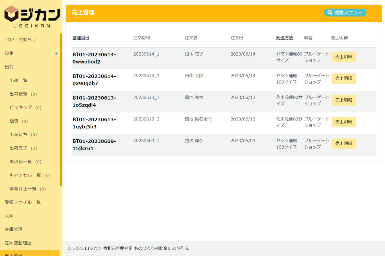
Task: View 売上明細 for order 20230609_1
Action: (x=343, y=143)
